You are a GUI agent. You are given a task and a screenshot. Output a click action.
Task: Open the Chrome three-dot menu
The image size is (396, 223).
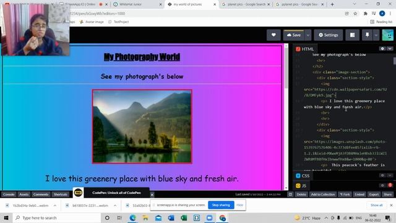click(390, 14)
